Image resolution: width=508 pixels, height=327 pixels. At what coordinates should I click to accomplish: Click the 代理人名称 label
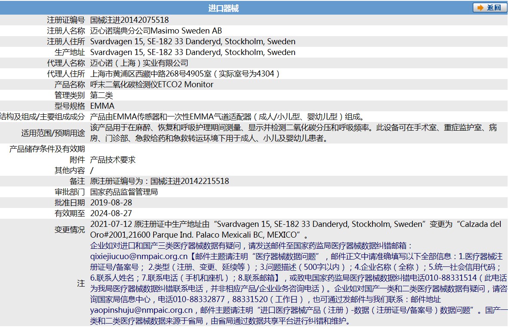click(66, 63)
